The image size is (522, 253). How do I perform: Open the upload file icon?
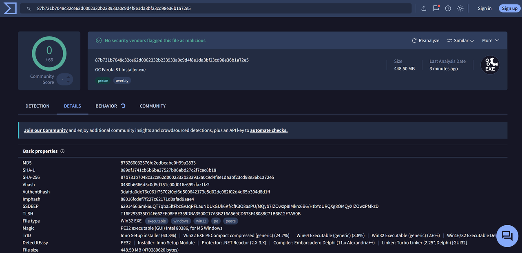(x=424, y=8)
